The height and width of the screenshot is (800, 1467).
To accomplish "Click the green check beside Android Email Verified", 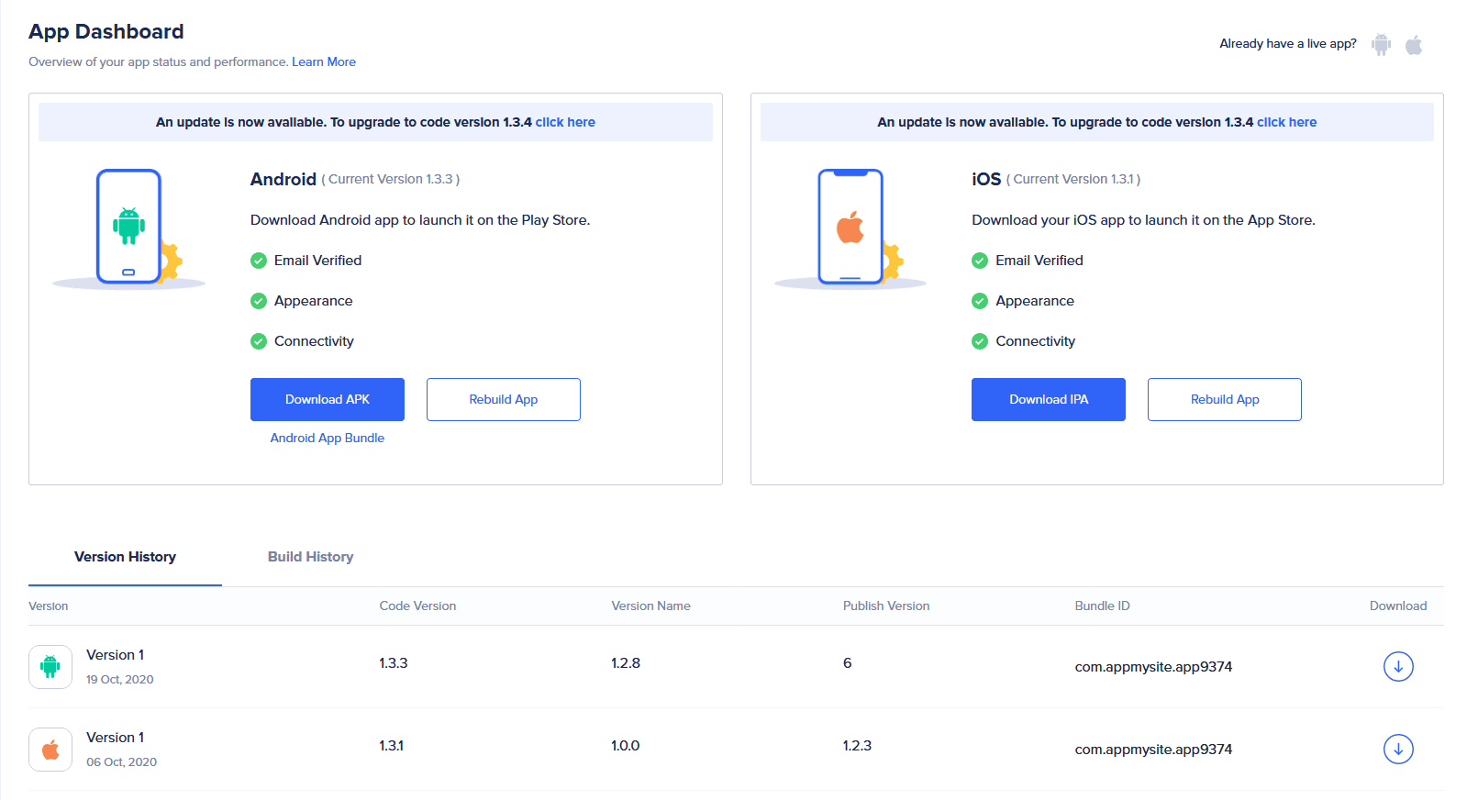I will [x=259, y=261].
